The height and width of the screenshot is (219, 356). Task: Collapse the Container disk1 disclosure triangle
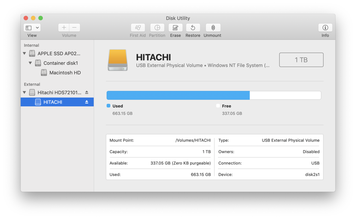pos(30,63)
